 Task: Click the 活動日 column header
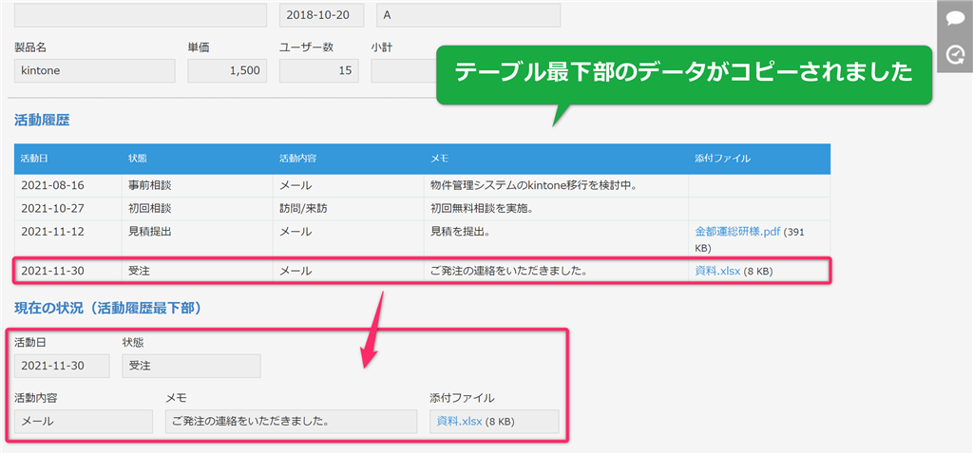pyautogui.click(x=67, y=159)
